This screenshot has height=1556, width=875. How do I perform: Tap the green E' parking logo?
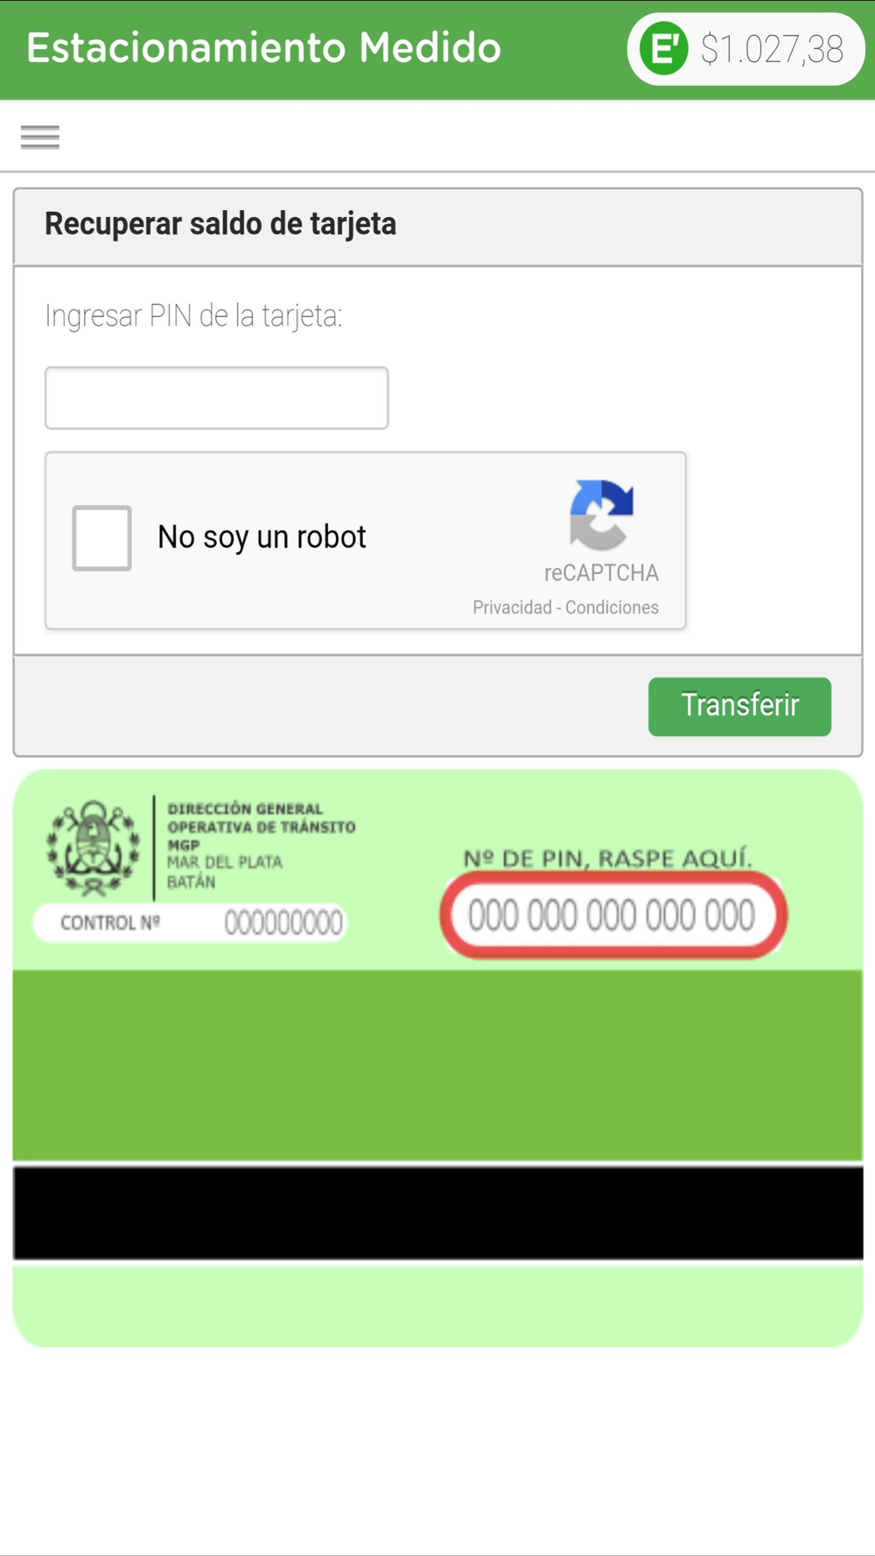tap(663, 49)
